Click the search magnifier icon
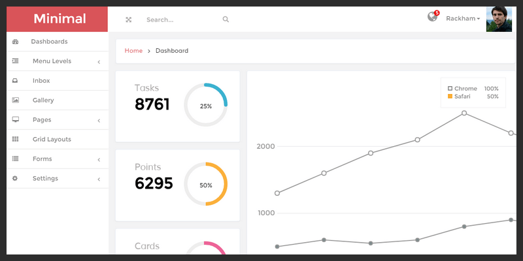The width and height of the screenshot is (523, 261). [226, 20]
